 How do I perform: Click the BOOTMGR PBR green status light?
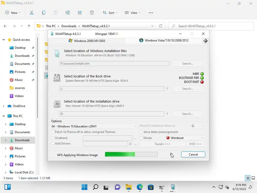click(x=202, y=78)
